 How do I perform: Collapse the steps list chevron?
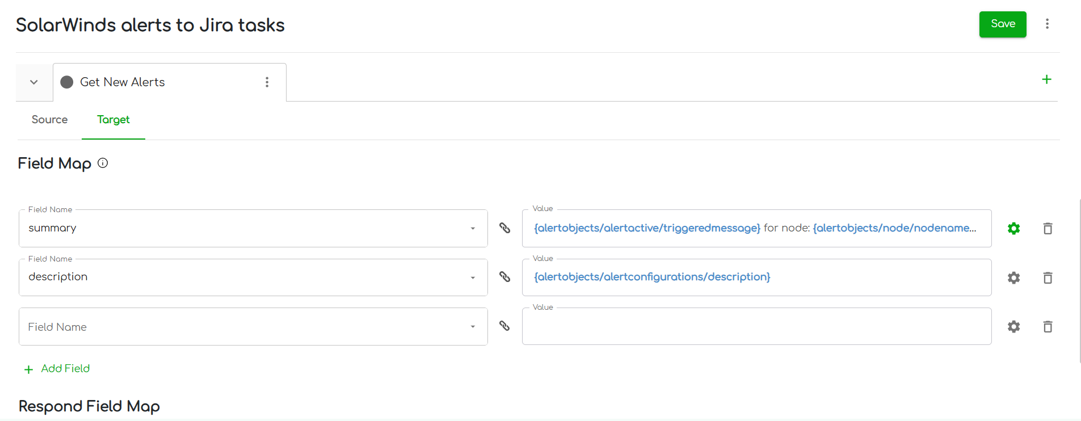[x=34, y=82]
